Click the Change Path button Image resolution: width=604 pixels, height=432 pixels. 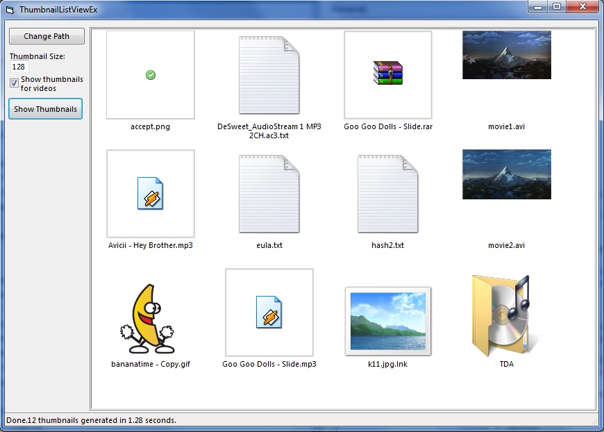pos(46,36)
